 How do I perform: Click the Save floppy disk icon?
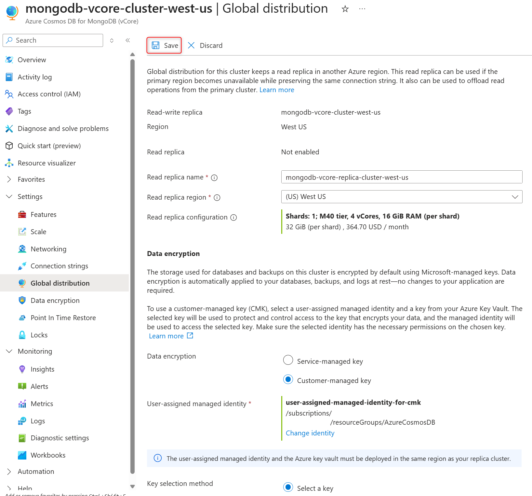point(156,46)
